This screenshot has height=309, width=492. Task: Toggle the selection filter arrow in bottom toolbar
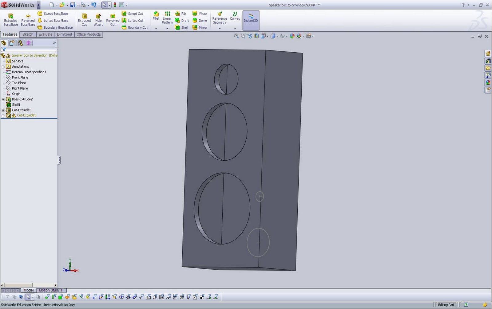pyautogui.click(x=28, y=297)
